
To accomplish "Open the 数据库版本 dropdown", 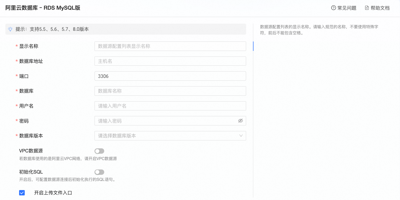I will (x=170, y=136).
